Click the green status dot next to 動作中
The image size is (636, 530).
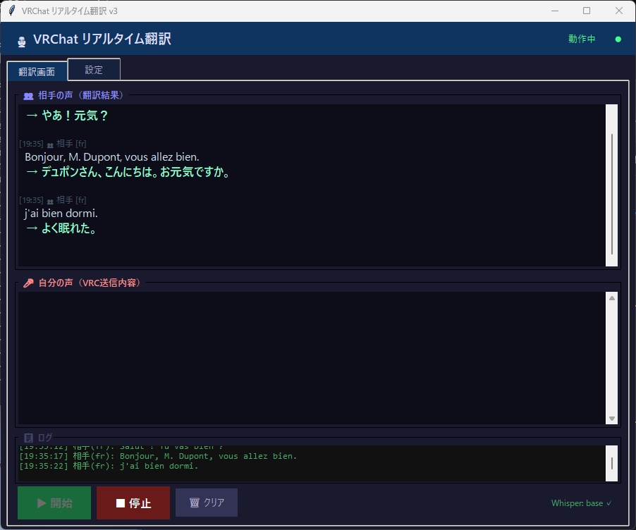pos(618,39)
